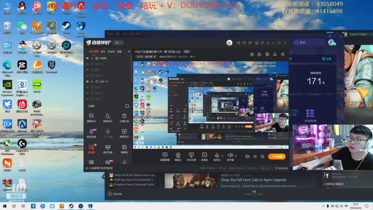Toggle visibility of 文本 12 source

pos(87,64)
